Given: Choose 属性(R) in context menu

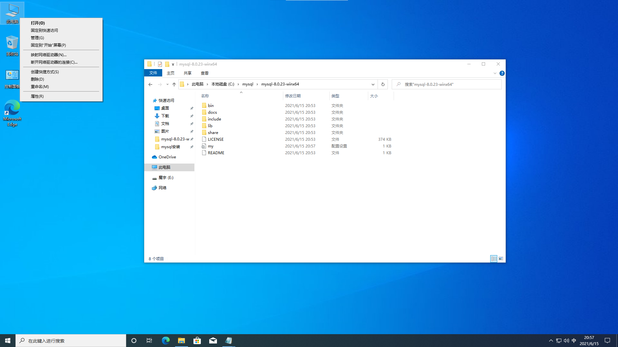Looking at the screenshot, I should tap(37, 96).
